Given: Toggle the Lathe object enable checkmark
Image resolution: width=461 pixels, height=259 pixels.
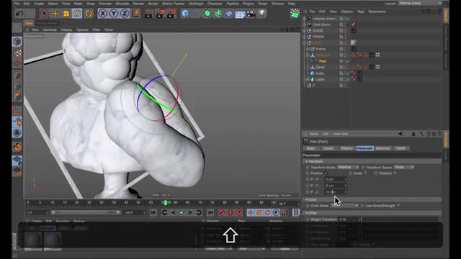Looking at the screenshot, I should (x=348, y=79).
